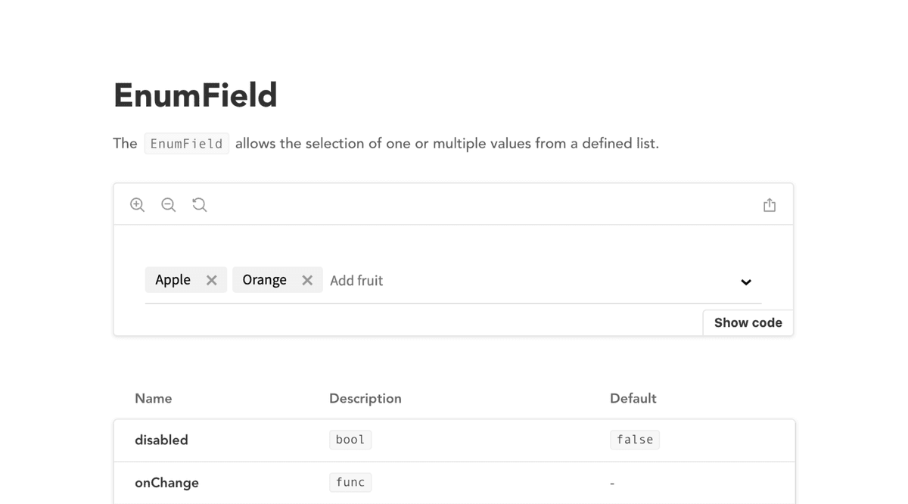Click the bool type tag
908x504 pixels.
tap(350, 440)
